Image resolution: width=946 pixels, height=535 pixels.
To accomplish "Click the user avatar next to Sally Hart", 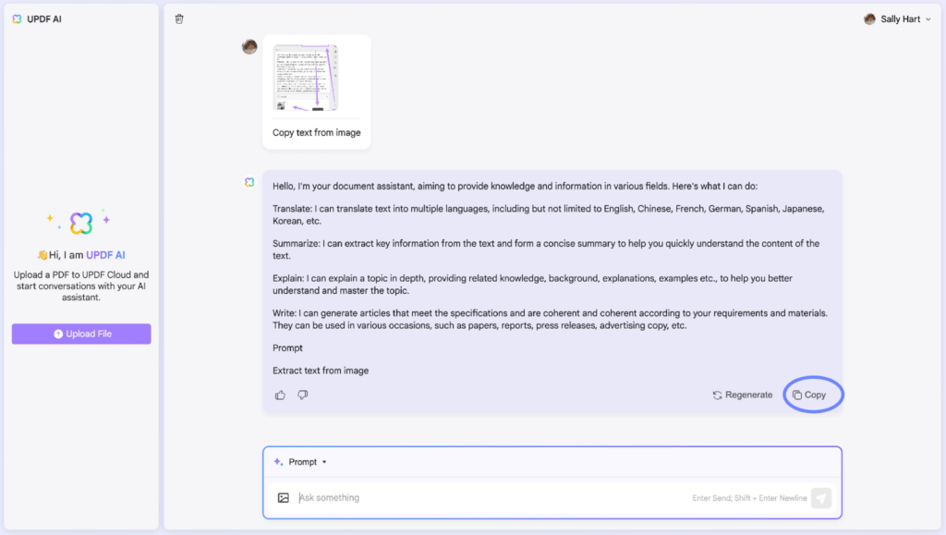I will (x=869, y=18).
